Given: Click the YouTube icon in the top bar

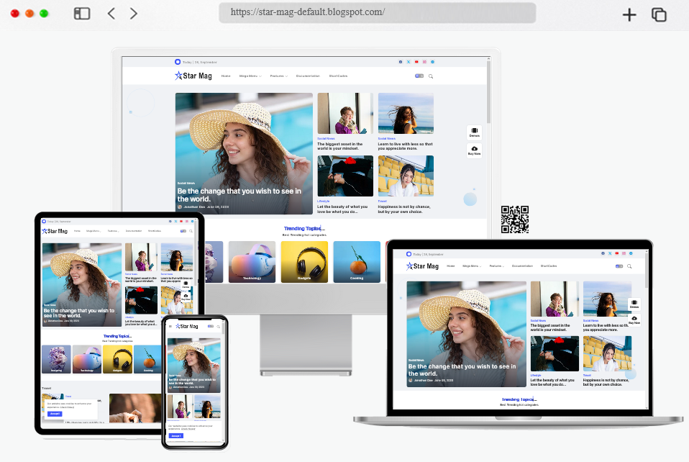Looking at the screenshot, I should click(x=416, y=62).
